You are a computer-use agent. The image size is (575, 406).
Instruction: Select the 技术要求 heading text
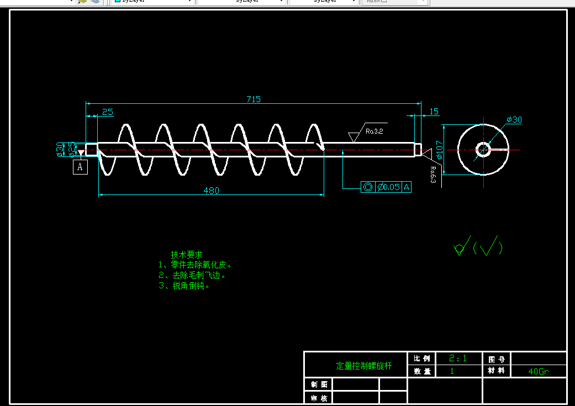point(187,255)
